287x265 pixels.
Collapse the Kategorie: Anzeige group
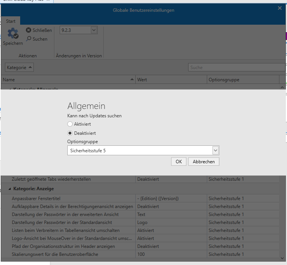pos(10,189)
